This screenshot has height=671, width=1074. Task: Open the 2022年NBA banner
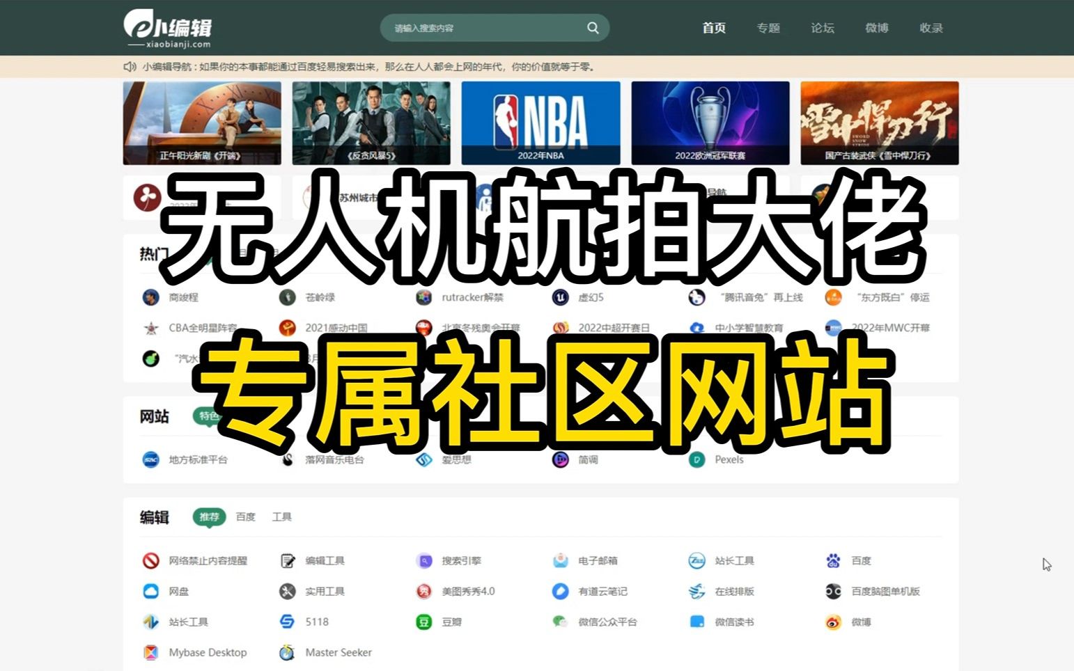click(540, 123)
